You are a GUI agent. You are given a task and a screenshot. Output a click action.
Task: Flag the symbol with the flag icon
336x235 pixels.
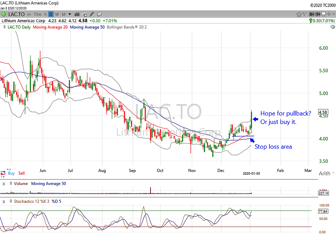pos(304,14)
